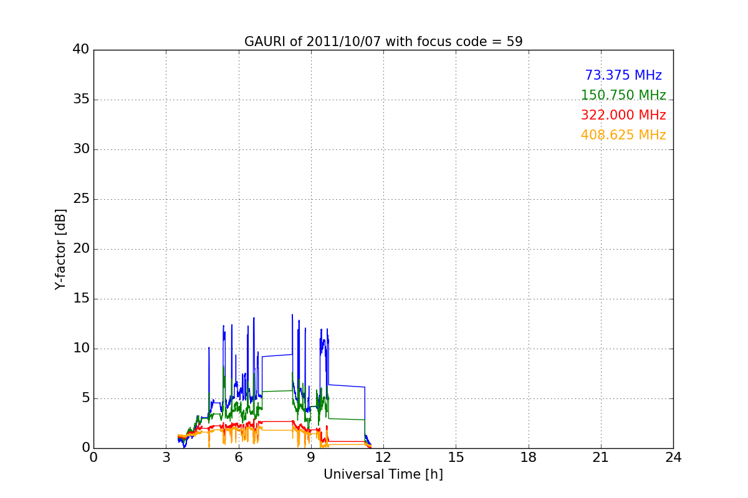The image size is (748, 498).
Task: Click the plot title mentioning GAURI 2011/10/07
Action: [x=383, y=42]
